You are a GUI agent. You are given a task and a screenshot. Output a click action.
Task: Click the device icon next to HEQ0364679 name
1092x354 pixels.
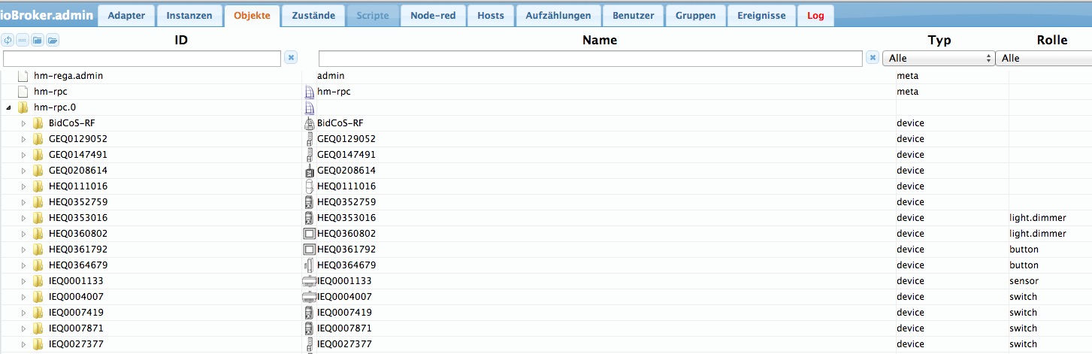[x=309, y=265]
